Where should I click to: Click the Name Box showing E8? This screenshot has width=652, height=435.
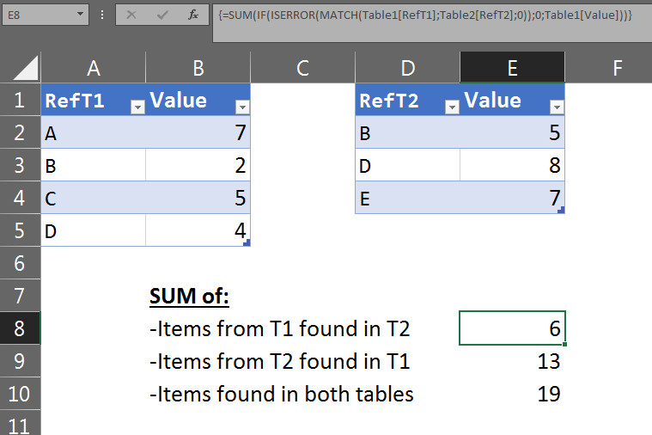pyautogui.click(x=39, y=15)
